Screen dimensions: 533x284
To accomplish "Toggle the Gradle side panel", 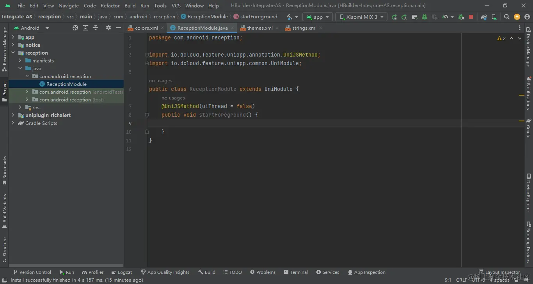I will click(528, 129).
